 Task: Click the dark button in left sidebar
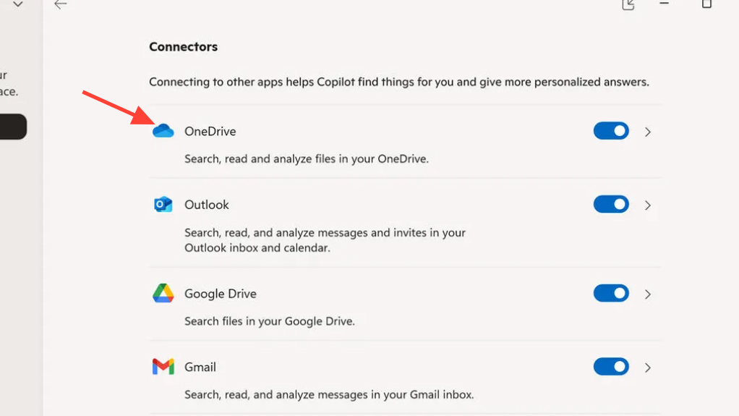(x=12, y=127)
